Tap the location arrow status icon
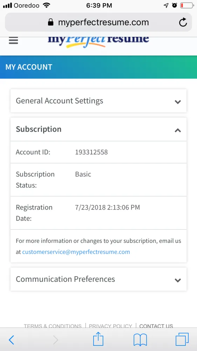The width and height of the screenshot is (197, 351). [166, 5]
